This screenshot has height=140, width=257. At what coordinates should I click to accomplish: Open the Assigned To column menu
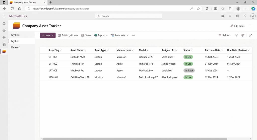pyautogui.click(x=176, y=50)
